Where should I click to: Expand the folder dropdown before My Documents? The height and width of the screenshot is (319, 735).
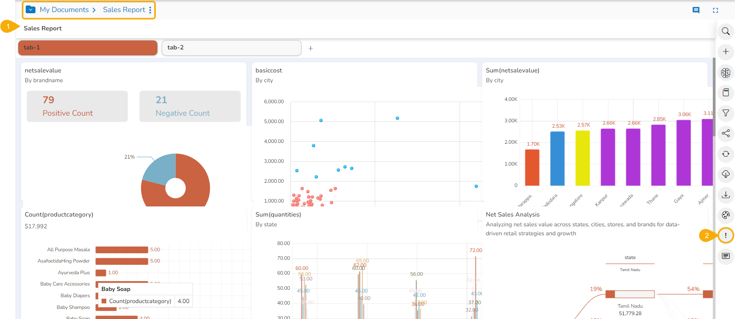click(x=31, y=10)
